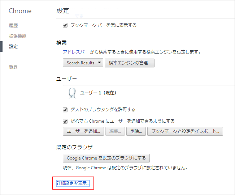
Task: Click 詳細設定を表示... link
Action: point(73,183)
